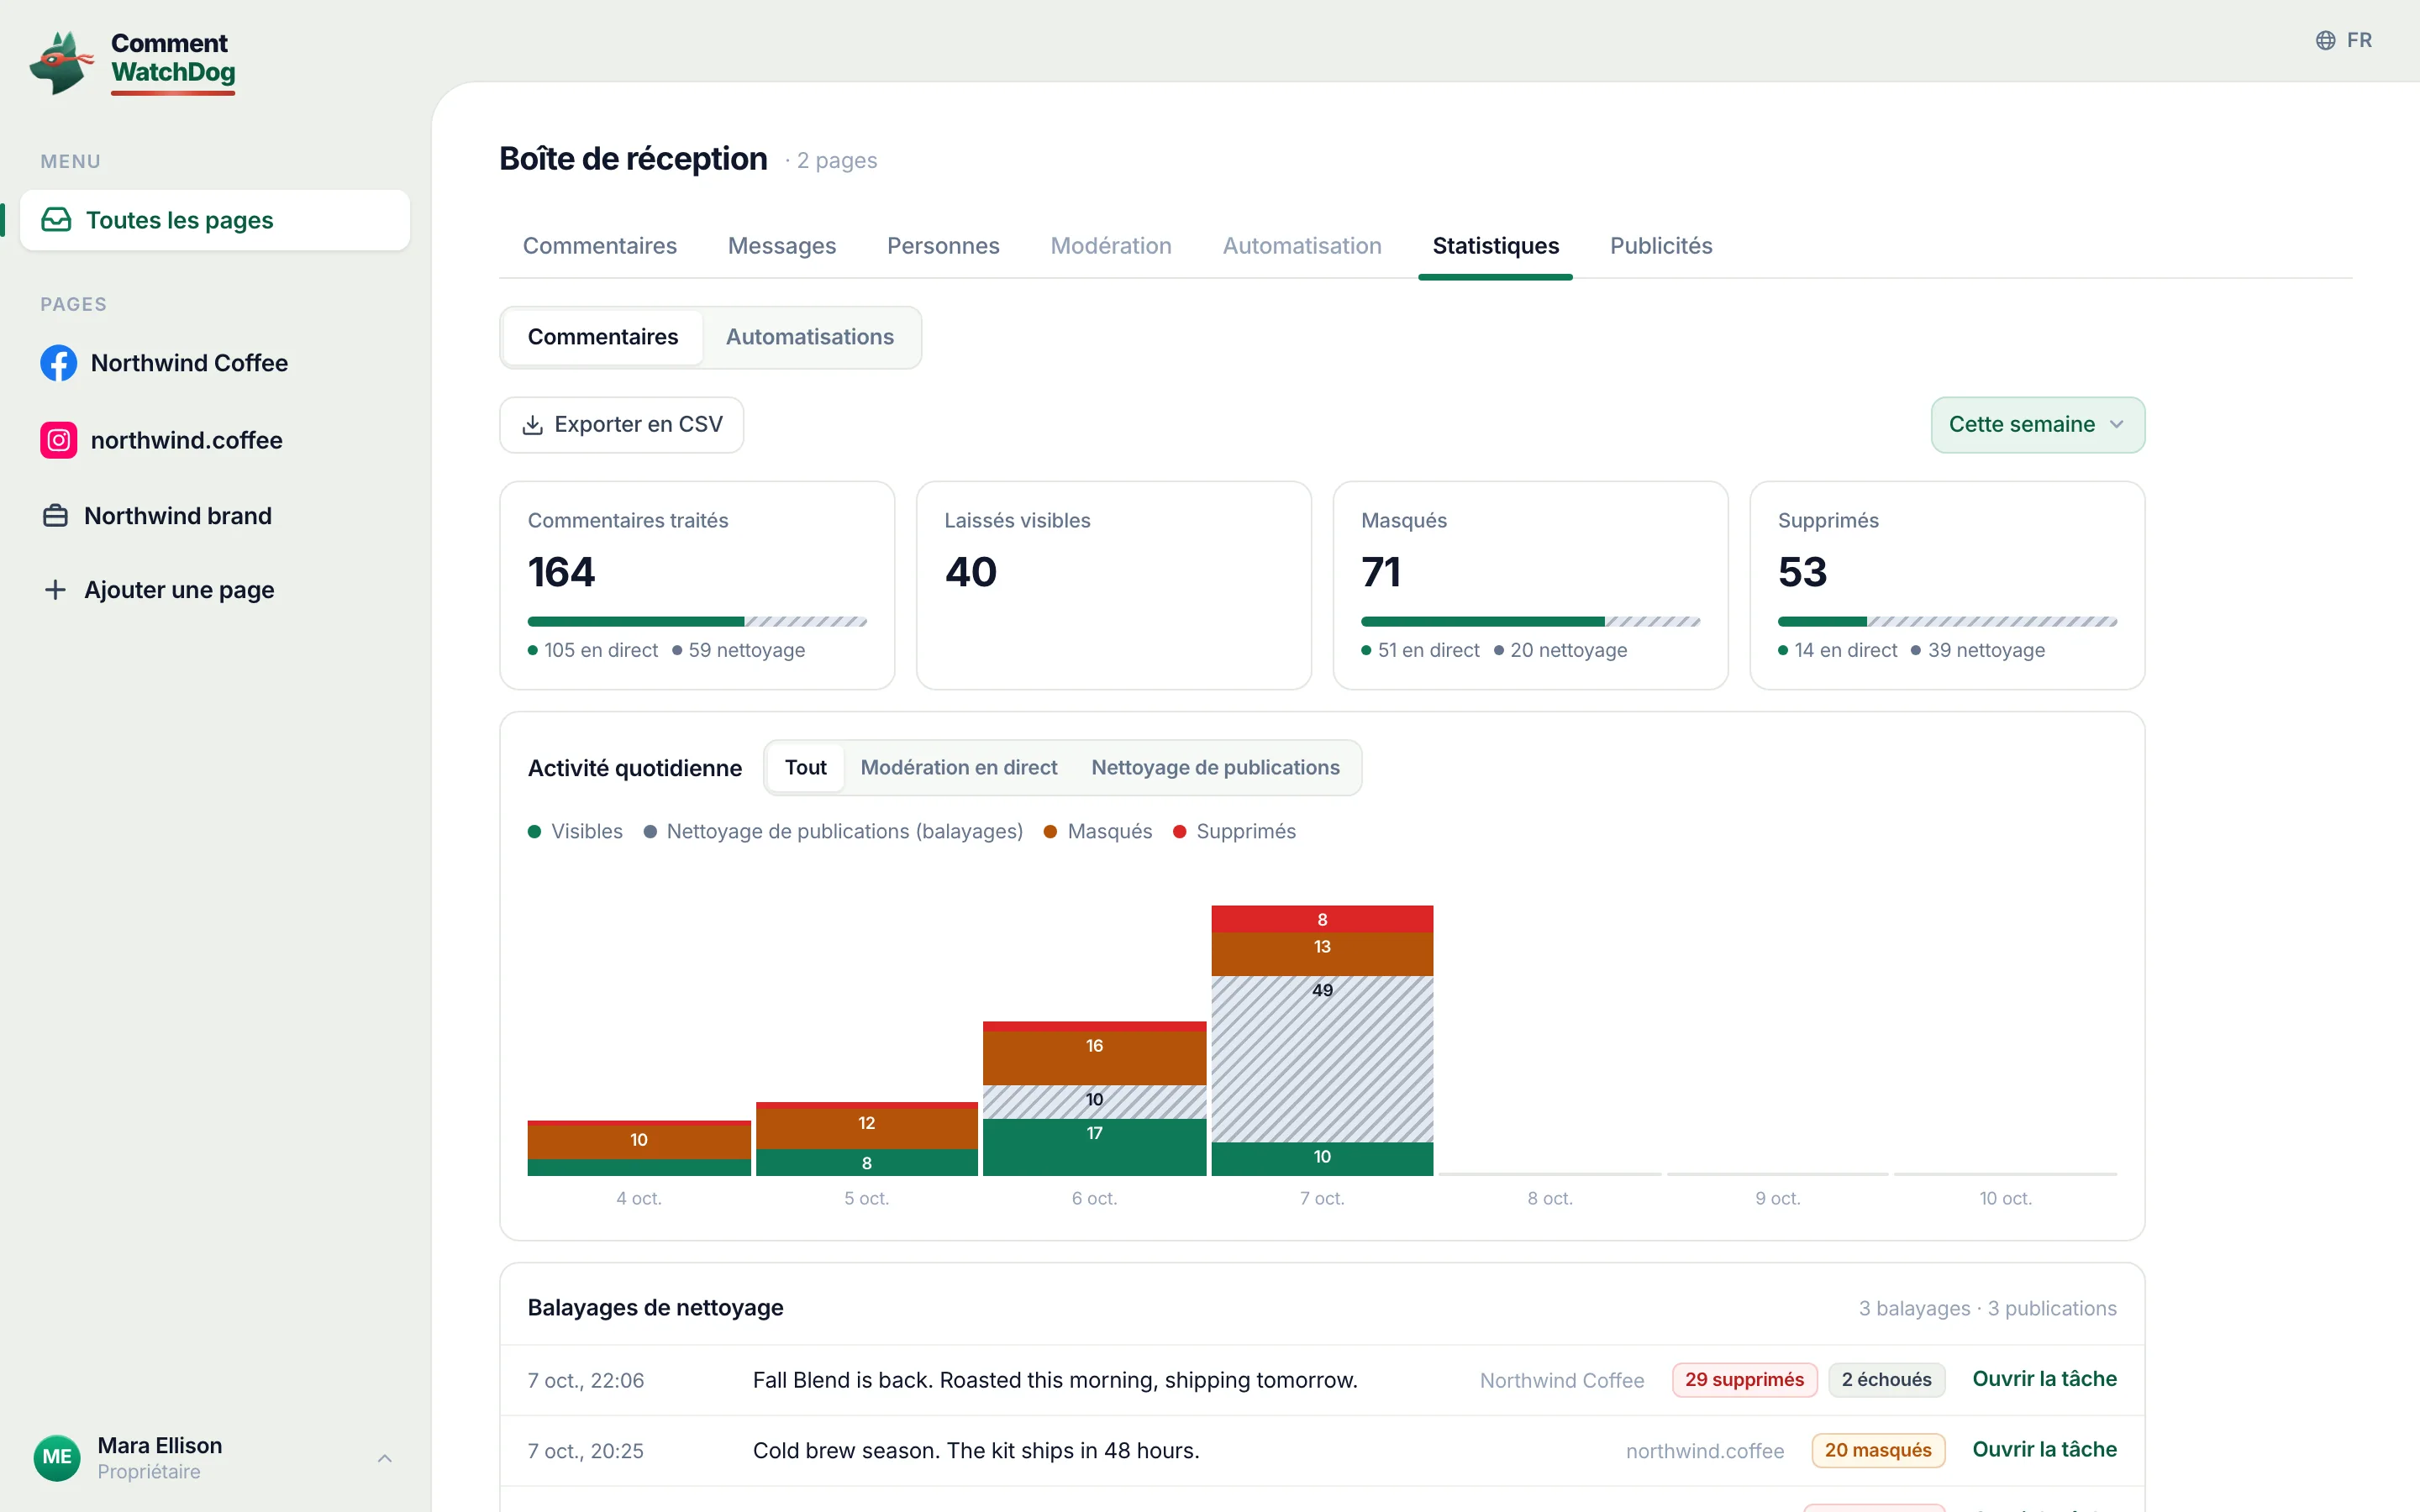The width and height of the screenshot is (2420, 1512).
Task: Open the Facebook icon for Northwind Coffee
Action: pos(58,363)
